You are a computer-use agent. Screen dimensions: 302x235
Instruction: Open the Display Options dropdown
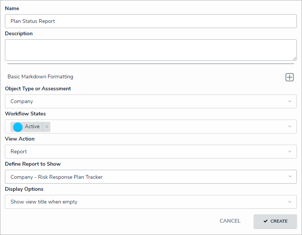click(x=146, y=202)
